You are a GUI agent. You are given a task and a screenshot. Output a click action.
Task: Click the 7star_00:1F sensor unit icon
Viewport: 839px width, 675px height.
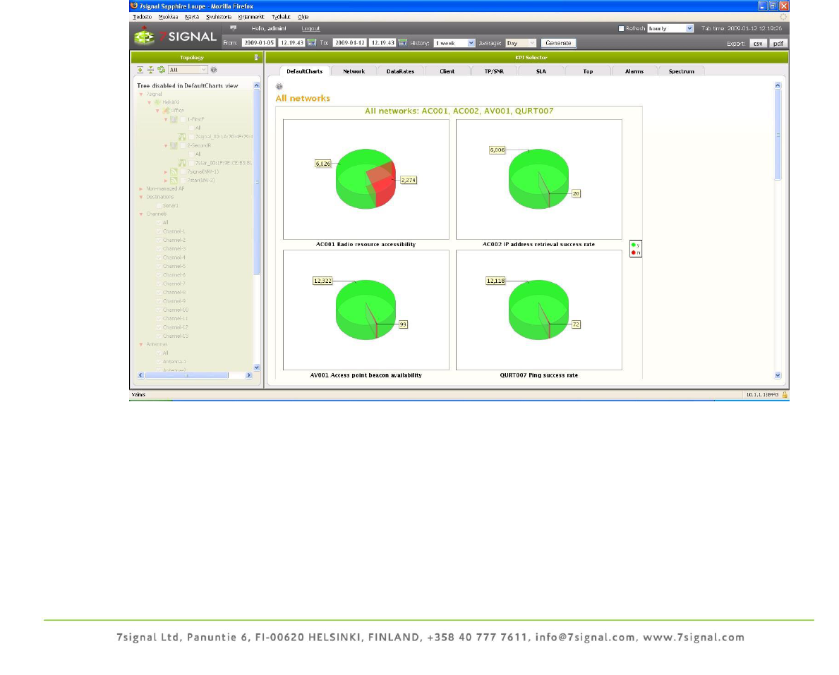(182, 163)
